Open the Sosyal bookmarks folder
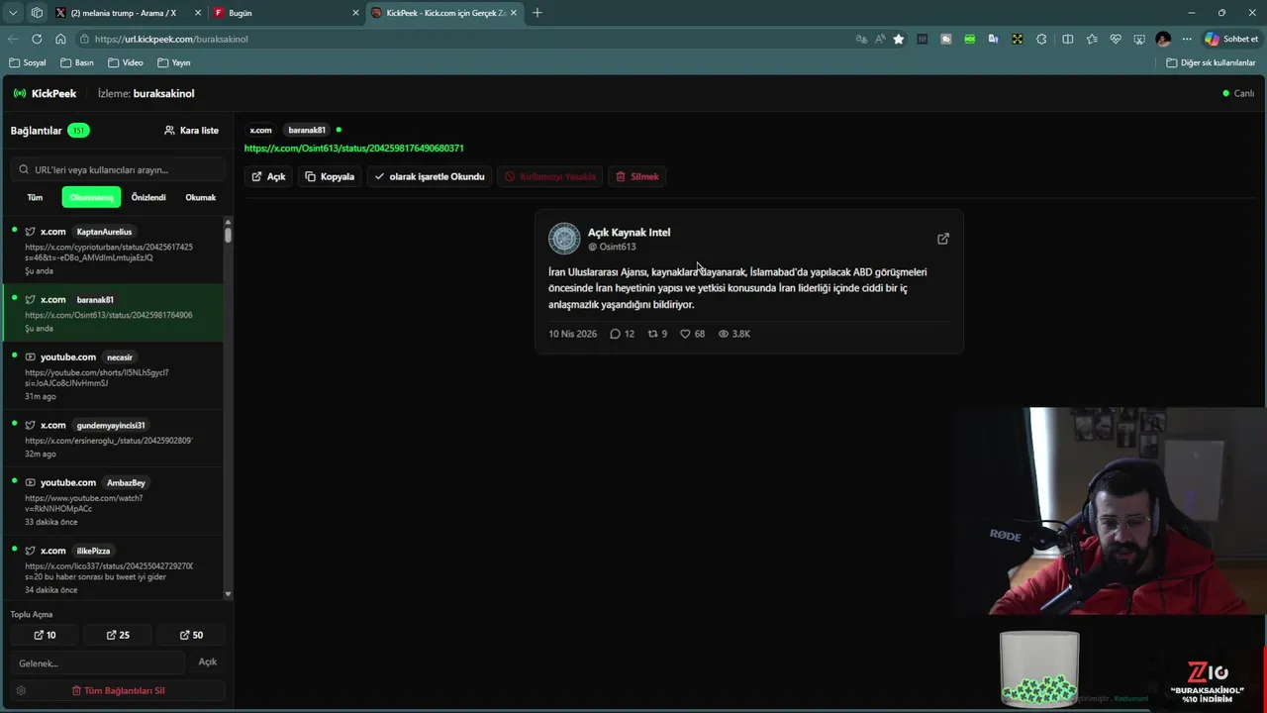 pos(28,62)
